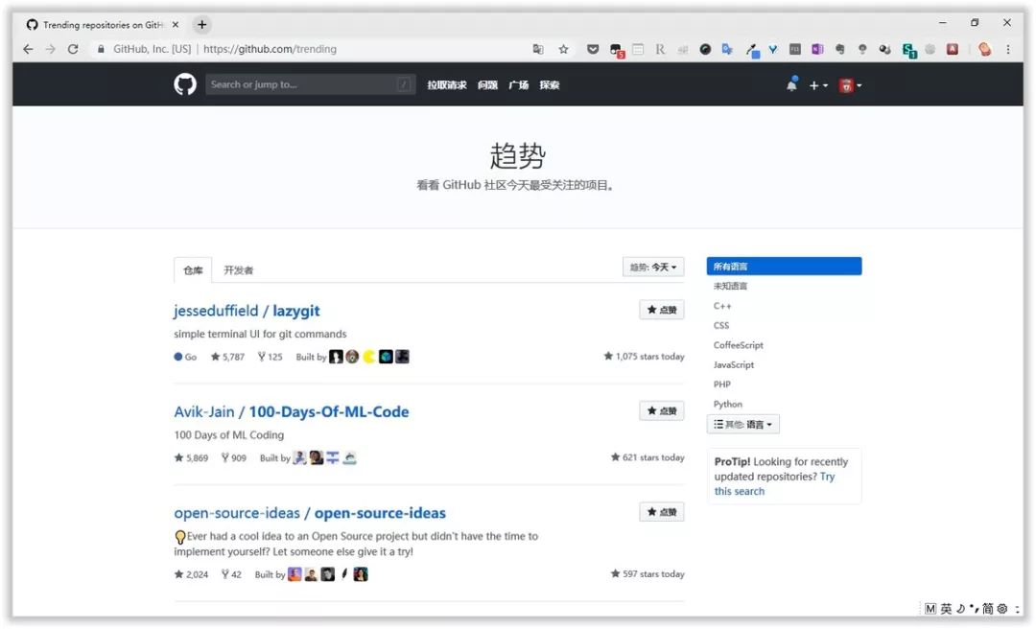This screenshot has width=1036, height=629.
Task: Open the jesseduffield / lazygit repository link
Action: [x=247, y=311]
